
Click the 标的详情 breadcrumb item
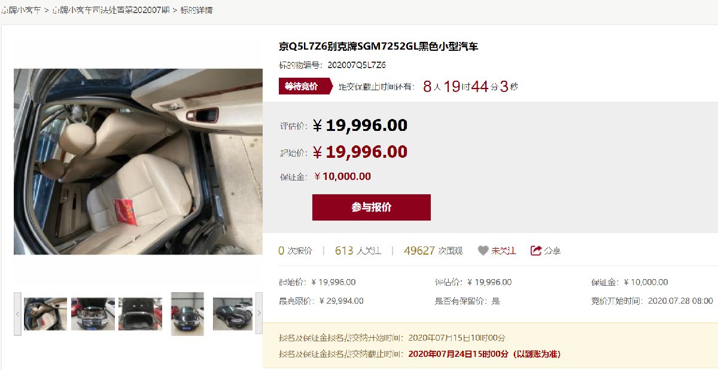click(x=196, y=10)
